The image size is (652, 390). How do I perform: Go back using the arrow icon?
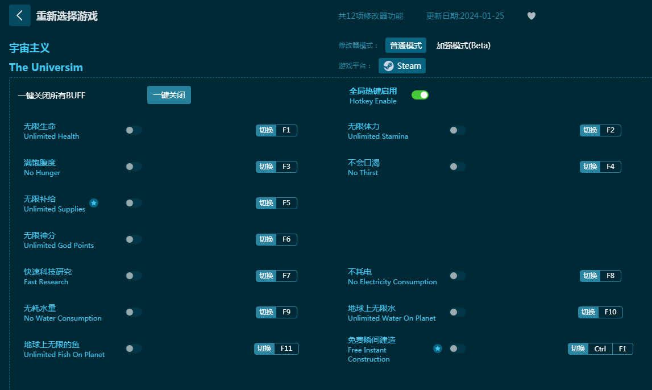[19, 16]
